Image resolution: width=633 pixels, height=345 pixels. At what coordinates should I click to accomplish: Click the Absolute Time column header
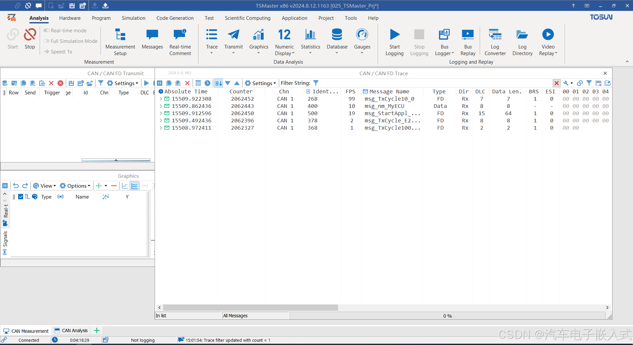pos(186,91)
